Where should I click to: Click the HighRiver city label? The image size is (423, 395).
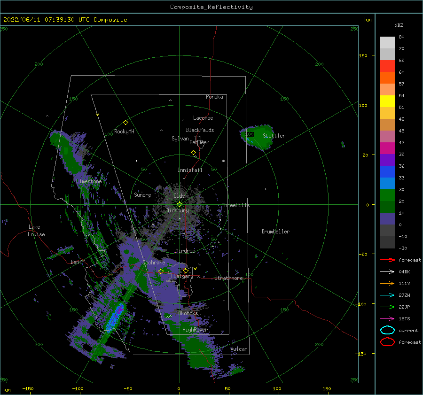pyautogui.click(x=195, y=330)
